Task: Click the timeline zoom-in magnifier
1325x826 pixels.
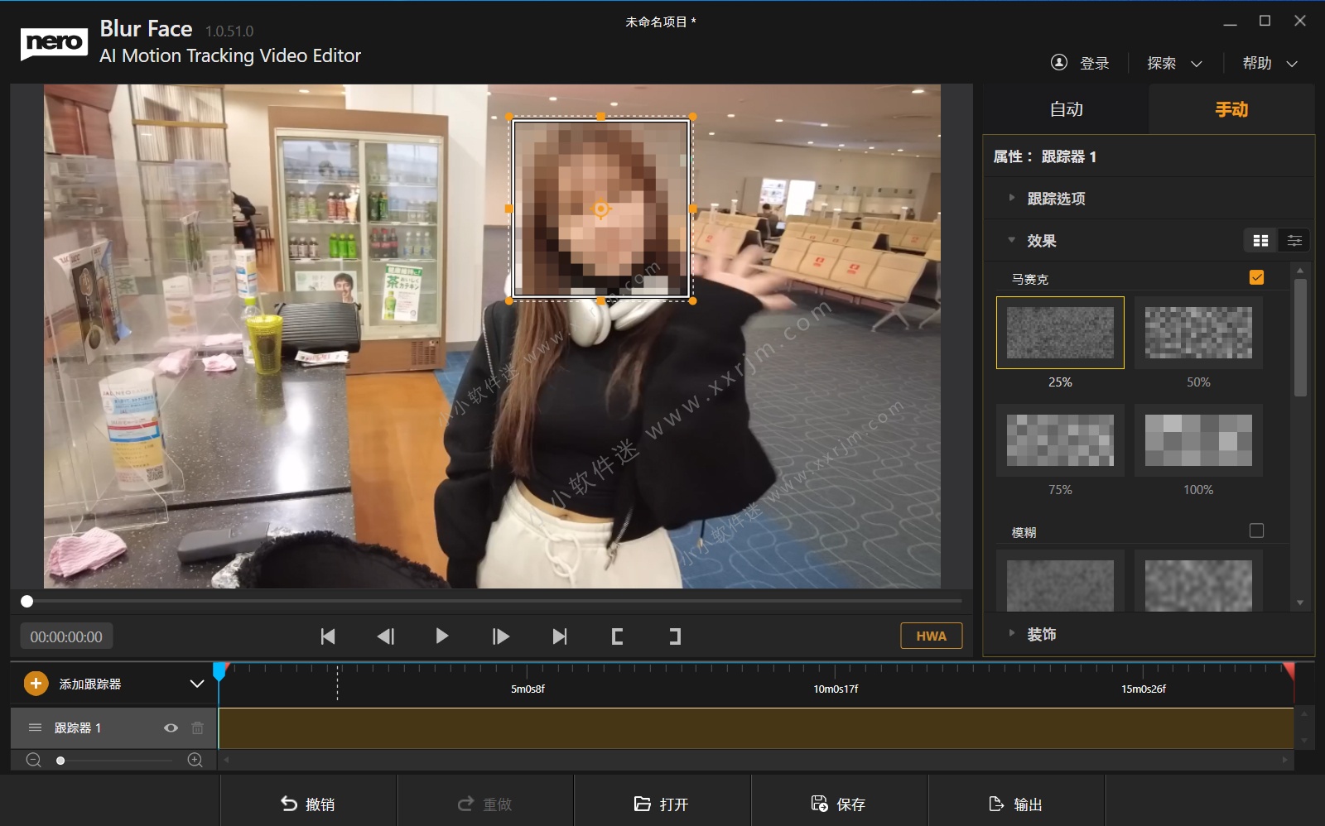Action: point(195,760)
